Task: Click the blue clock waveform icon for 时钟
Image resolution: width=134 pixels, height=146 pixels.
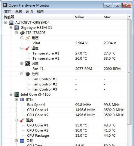Action: click(22, 100)
